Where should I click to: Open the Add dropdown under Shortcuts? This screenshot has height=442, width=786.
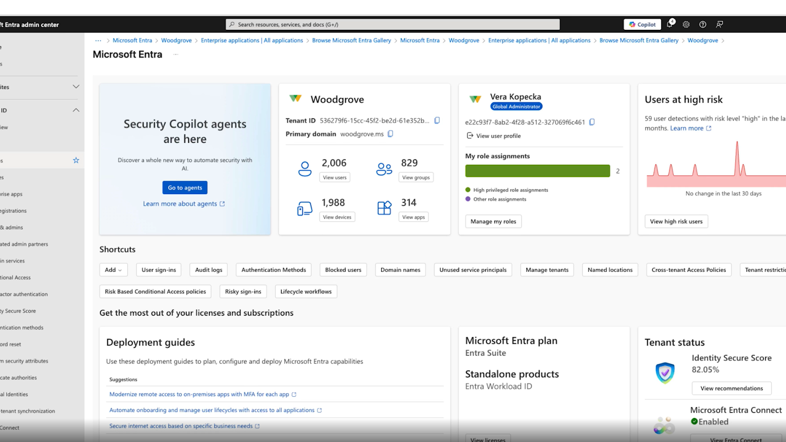(113, 270)
